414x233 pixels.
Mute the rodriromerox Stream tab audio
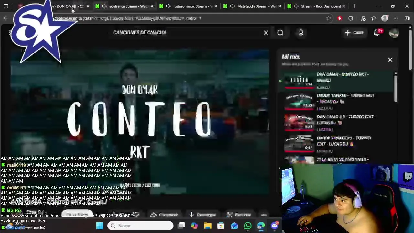coord(169,6)
